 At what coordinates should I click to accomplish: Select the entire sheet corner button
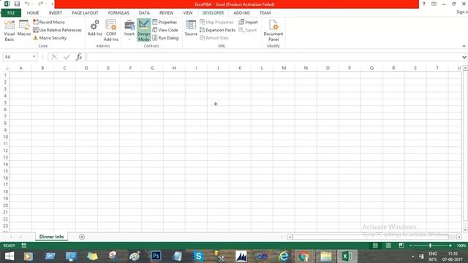pos(5,68)
